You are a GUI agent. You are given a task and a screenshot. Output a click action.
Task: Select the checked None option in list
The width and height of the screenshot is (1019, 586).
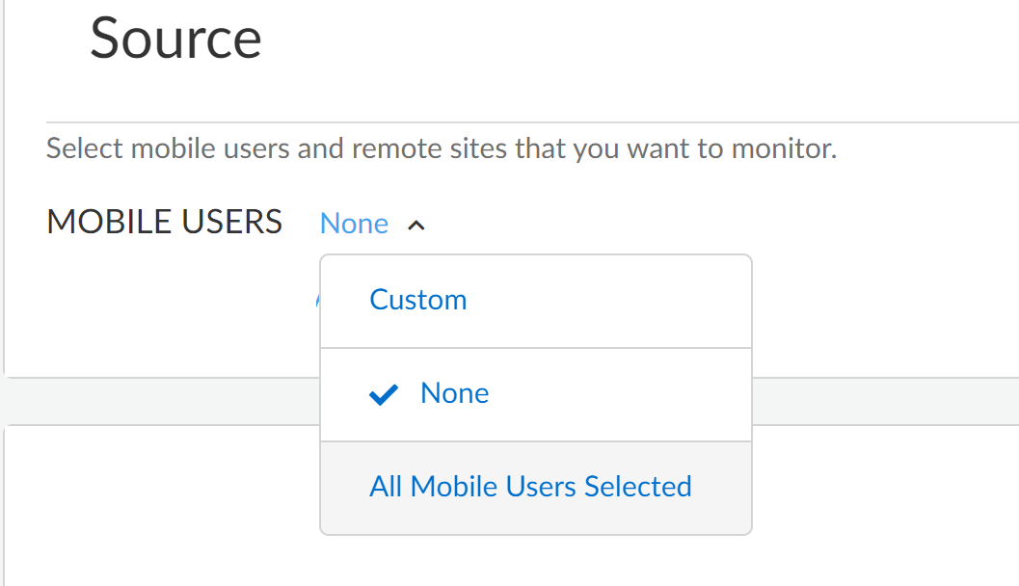pos(454,393)
